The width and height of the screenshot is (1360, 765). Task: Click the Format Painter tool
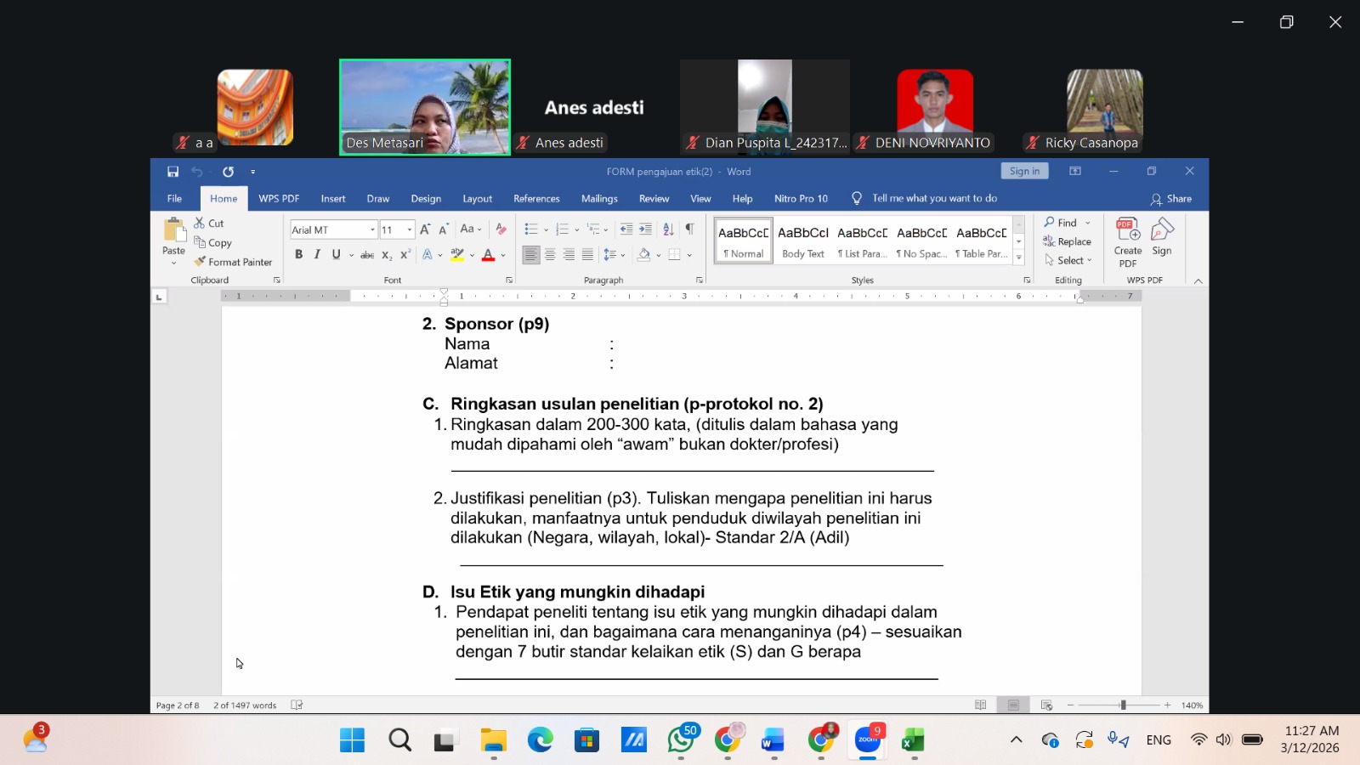233,262
